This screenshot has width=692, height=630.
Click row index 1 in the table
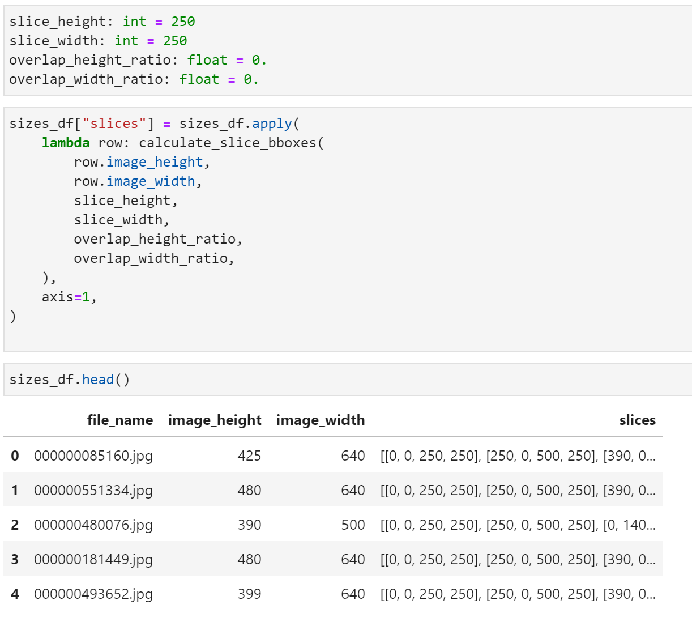coord(15,490)
